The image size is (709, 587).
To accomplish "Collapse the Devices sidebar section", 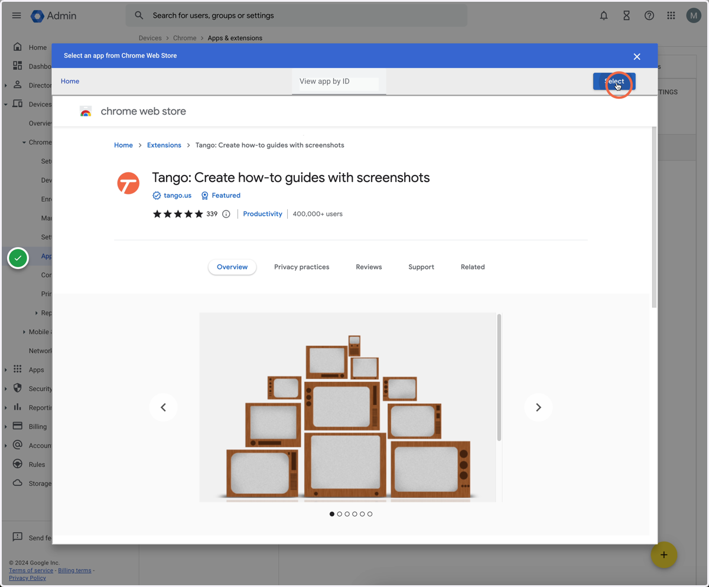I will [x=6, y=104].
